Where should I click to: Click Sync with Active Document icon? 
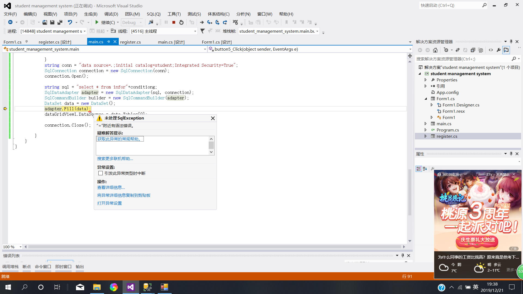[x=458, y=50]
